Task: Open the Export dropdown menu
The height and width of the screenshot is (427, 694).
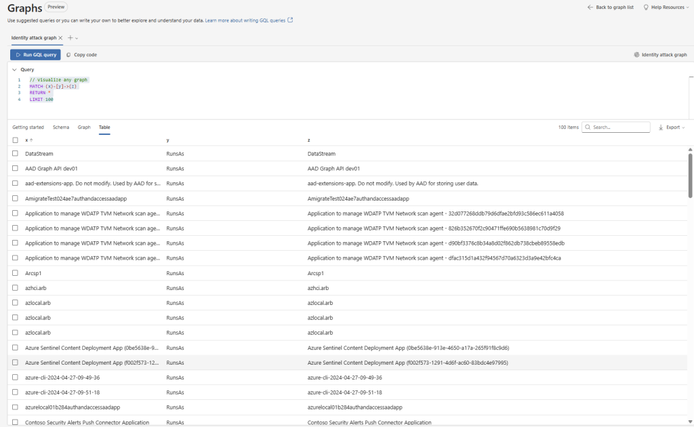Action: [672, 127]
